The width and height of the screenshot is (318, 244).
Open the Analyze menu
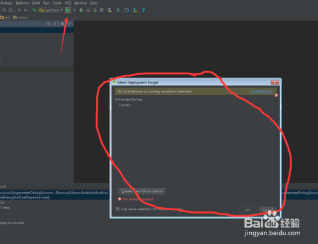(x=6, y=3)
